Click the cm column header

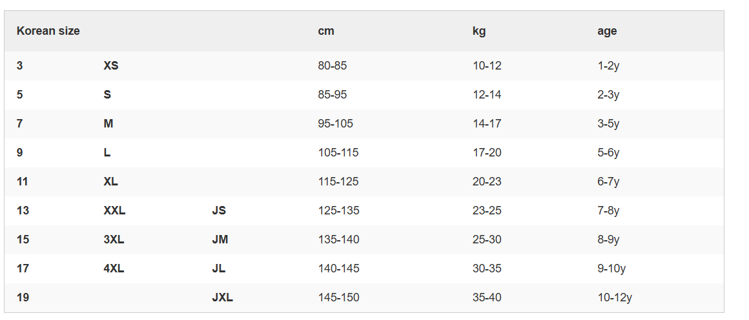(326, 31)
